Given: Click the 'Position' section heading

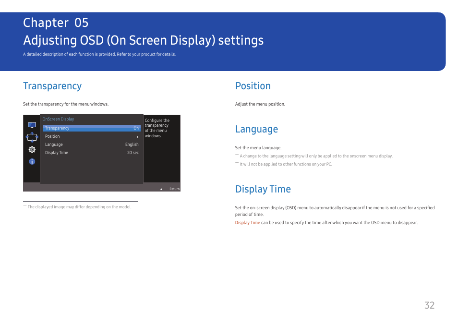Looking at the screenshot, I should (253, 86).
